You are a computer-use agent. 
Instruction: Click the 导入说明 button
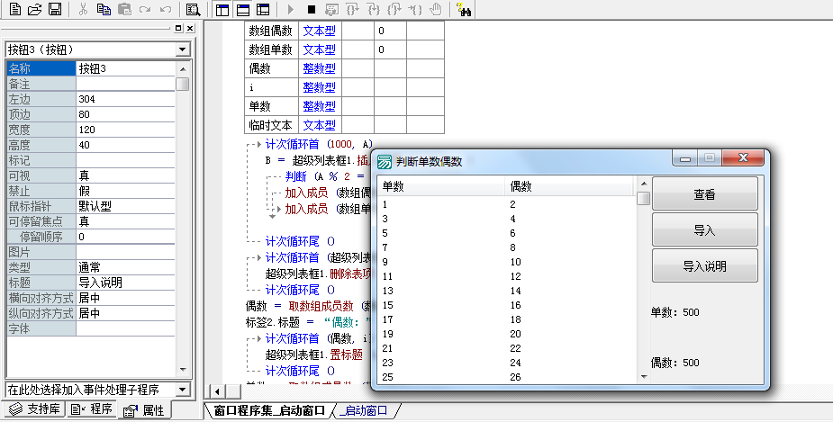704,266
